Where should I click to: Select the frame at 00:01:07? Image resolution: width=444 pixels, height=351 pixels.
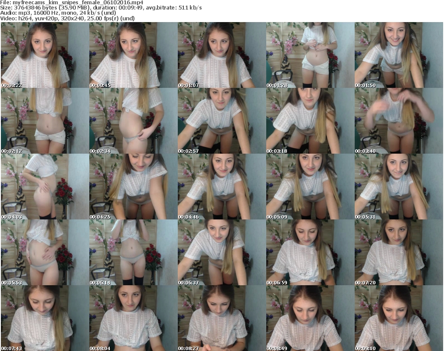(222, 55)
